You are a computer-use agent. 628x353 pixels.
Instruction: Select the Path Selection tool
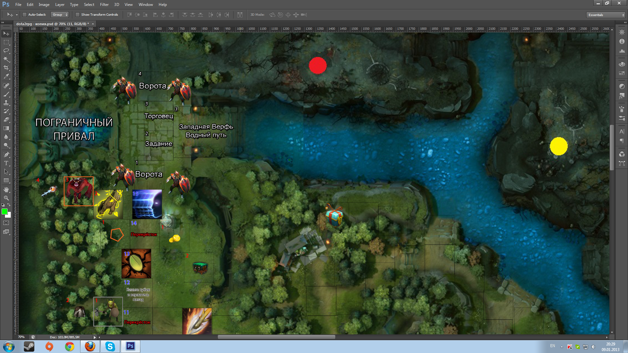[x=6, y=171]
